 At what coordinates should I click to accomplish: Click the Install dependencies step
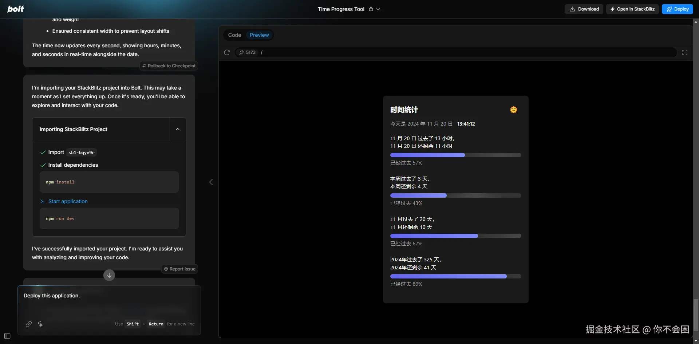[x=69, y=165]
